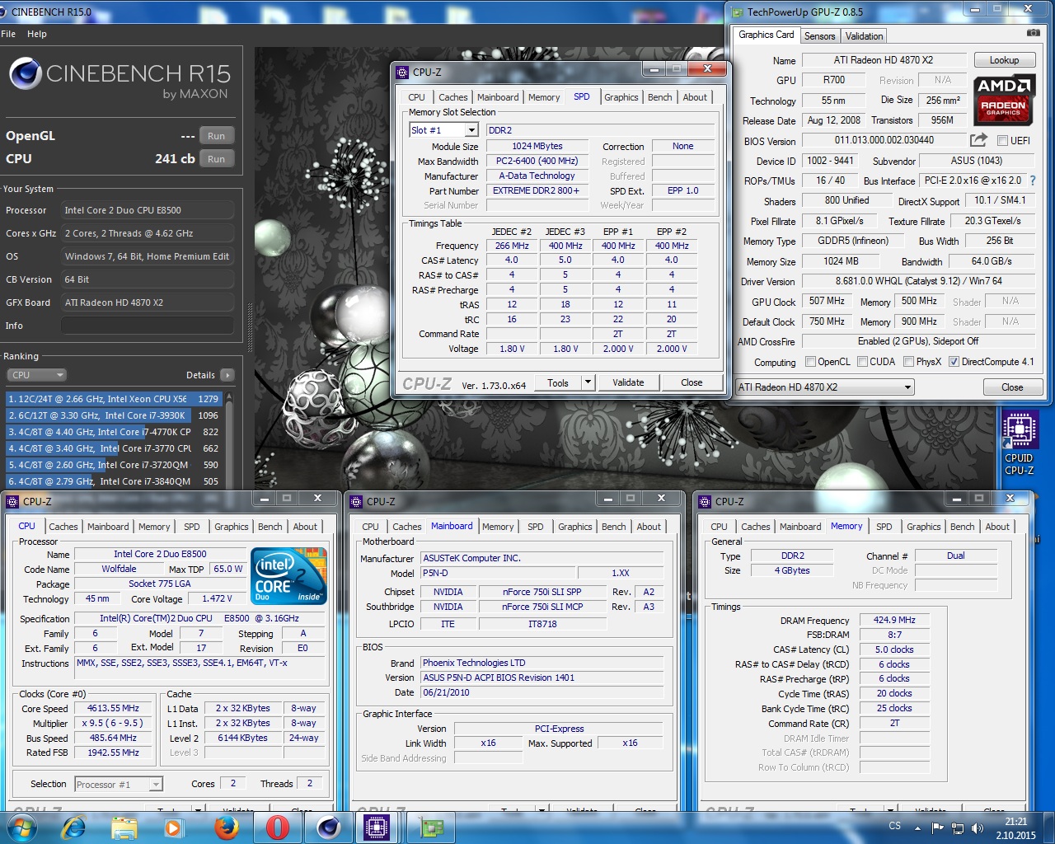Expand the ranking Details arrow
This screenshot has width=1055, height=844.
click(227, 375)
